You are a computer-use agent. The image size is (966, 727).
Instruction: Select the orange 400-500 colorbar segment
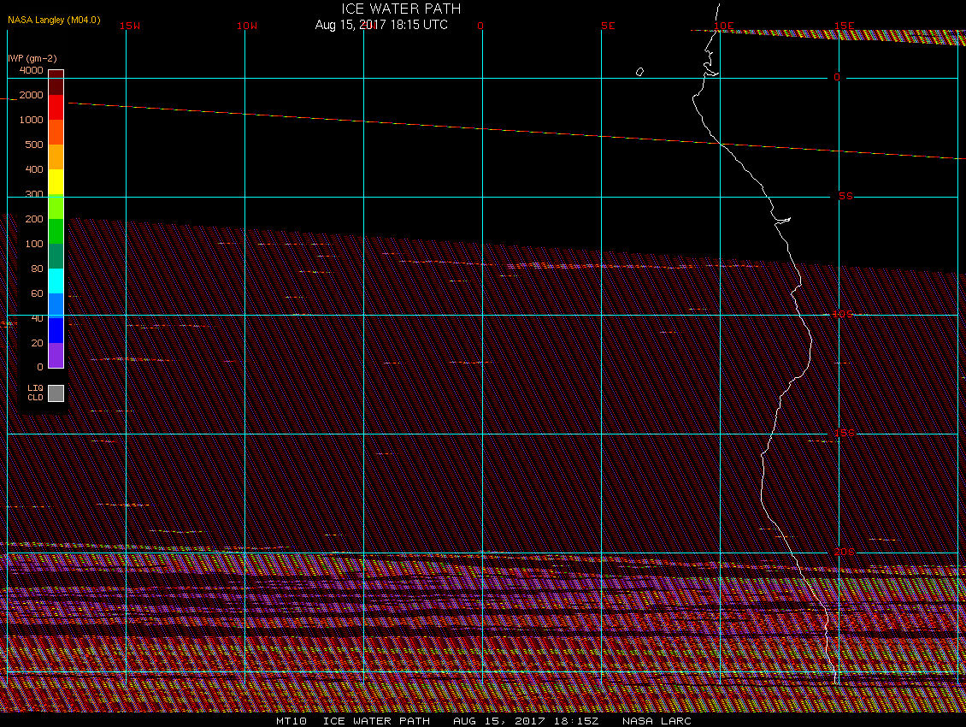56,157
